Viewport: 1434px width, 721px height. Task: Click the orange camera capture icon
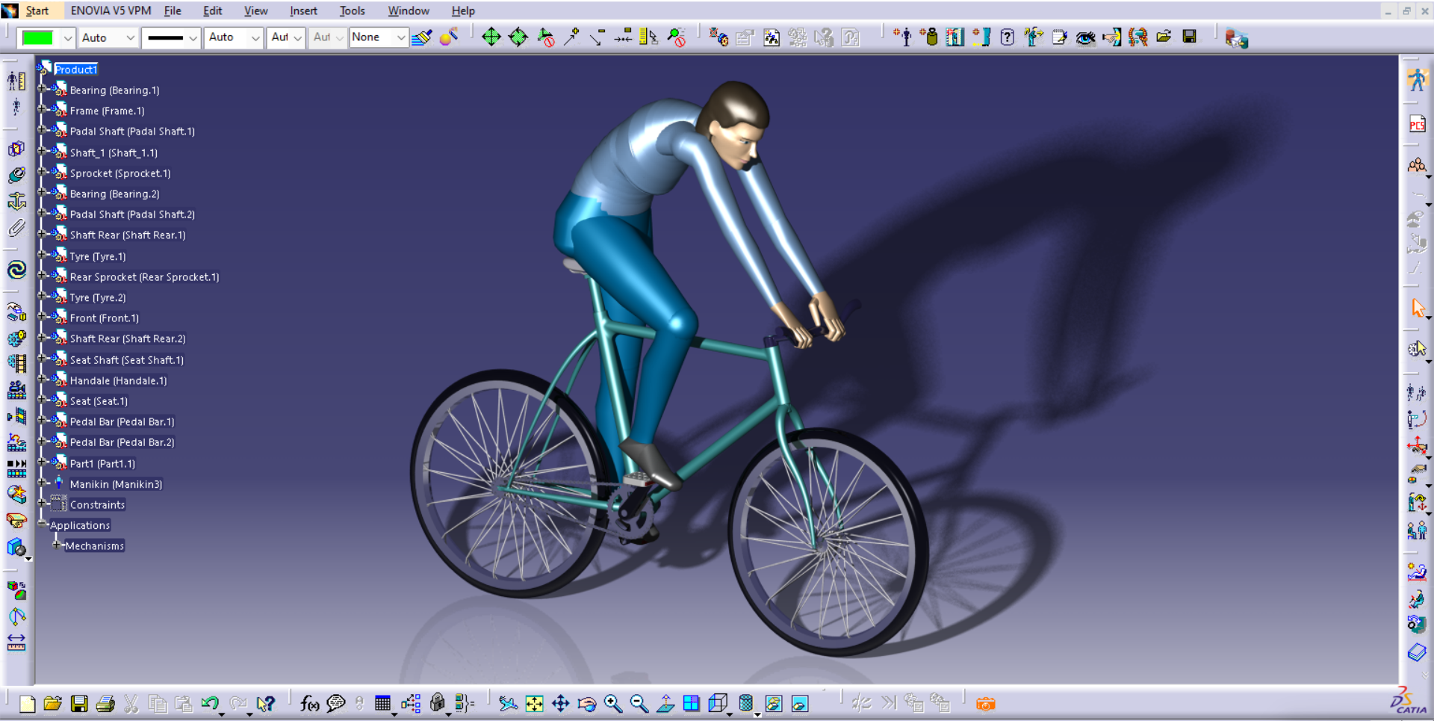(x=985, y=704)
